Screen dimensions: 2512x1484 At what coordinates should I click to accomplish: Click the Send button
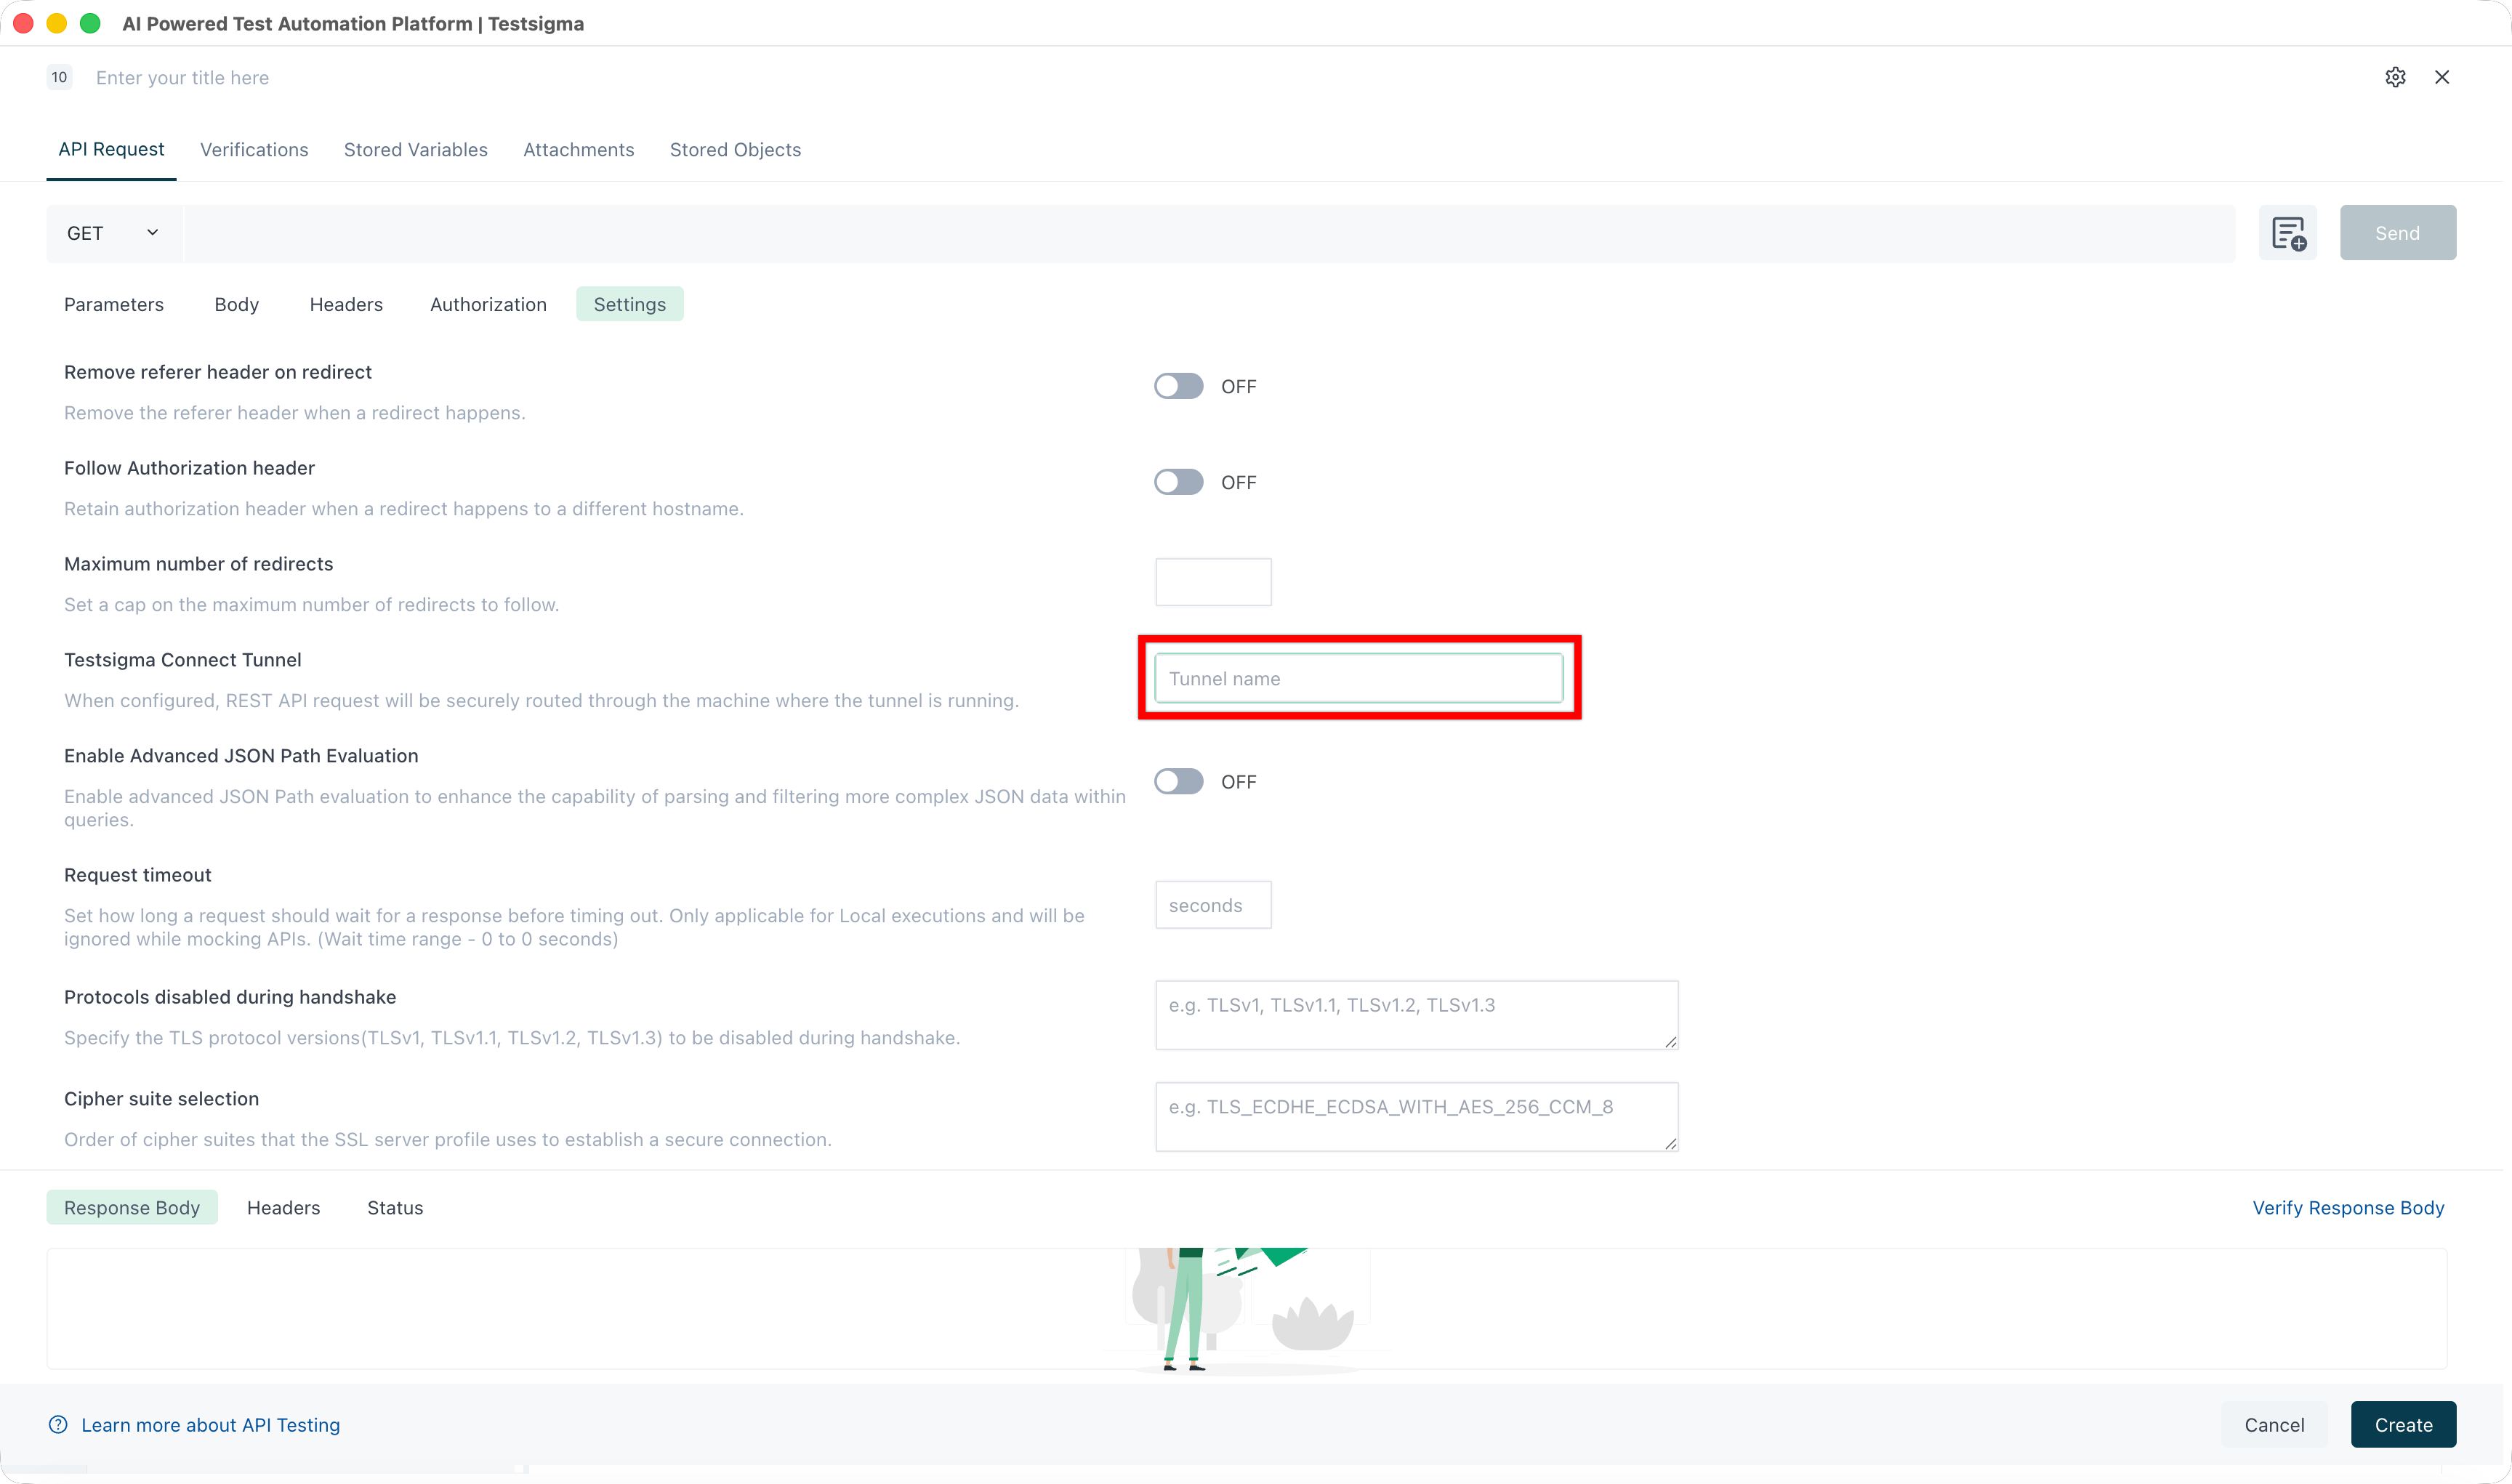click(2398, 233)
